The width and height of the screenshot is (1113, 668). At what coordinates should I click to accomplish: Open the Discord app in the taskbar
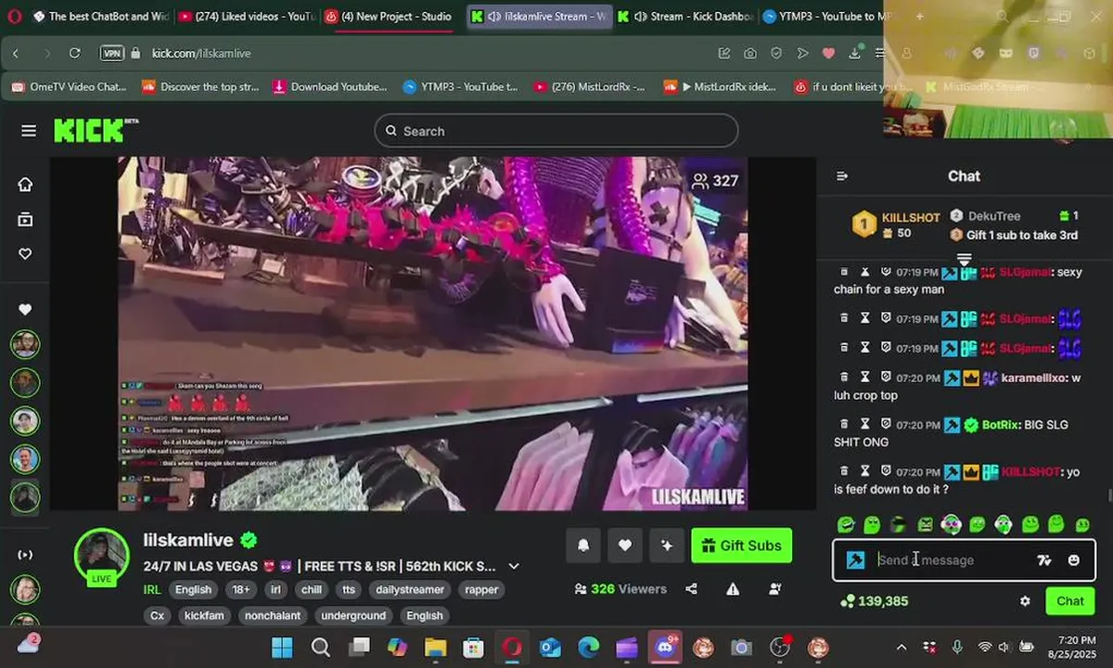(664, 647)
